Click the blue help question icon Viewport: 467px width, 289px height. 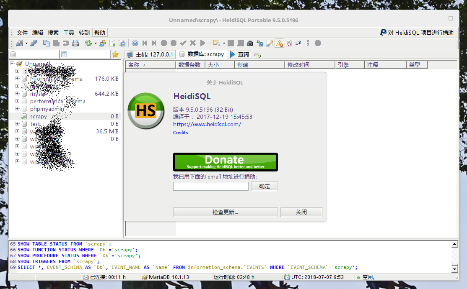coord(135,43)
